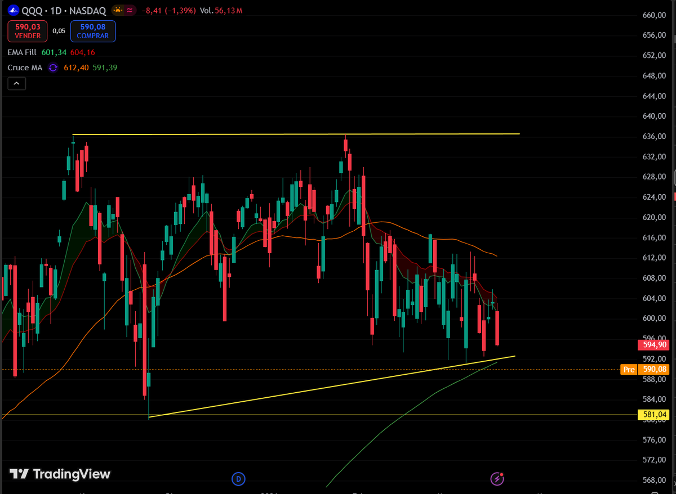Screen dimensions: 676x494
Task: Click the orange Pre 590,08 price label
Action: pyautogui.click(x=645, y=370)
